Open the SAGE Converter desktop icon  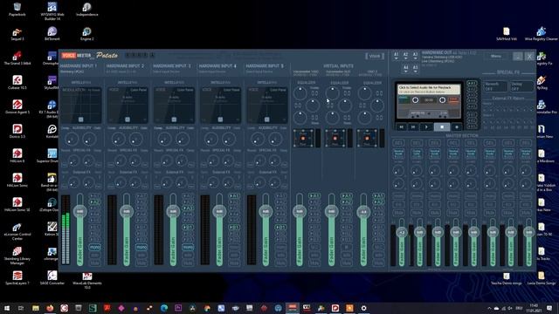tap(52, 277)
